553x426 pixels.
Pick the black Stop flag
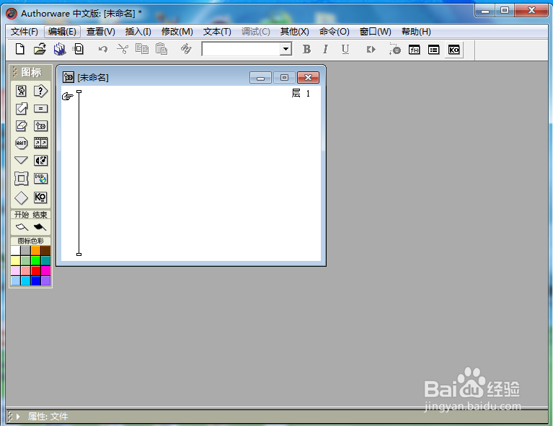40,227
